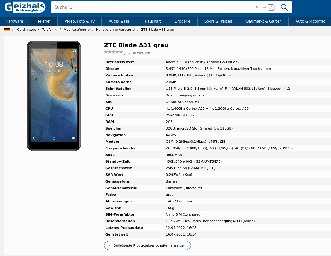Open the Audio & HiFi menu

point(120,21)
